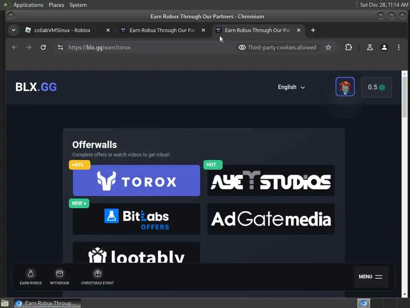Viewport: 410px width, 308px height.
Task: Click the address bar URL blx.gg/earn/torox
Action: point(99,47)
